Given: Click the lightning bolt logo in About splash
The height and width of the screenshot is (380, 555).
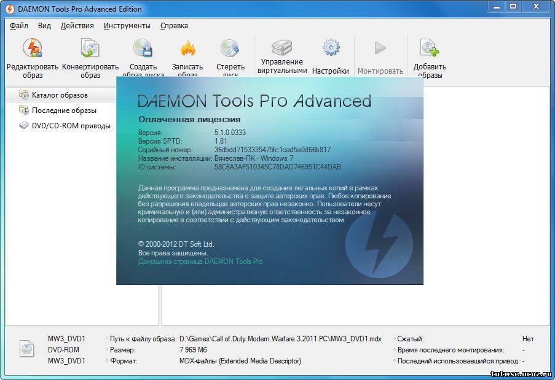Looking at the screenshot, I should (379, 244).
